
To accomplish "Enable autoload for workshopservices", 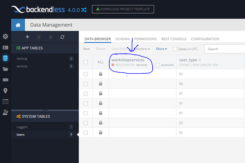I will tap(158, 65).
